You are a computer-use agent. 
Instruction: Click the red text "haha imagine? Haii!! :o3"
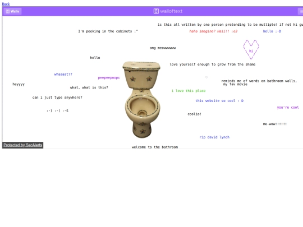pyautogui.click(x=213, y=31)
